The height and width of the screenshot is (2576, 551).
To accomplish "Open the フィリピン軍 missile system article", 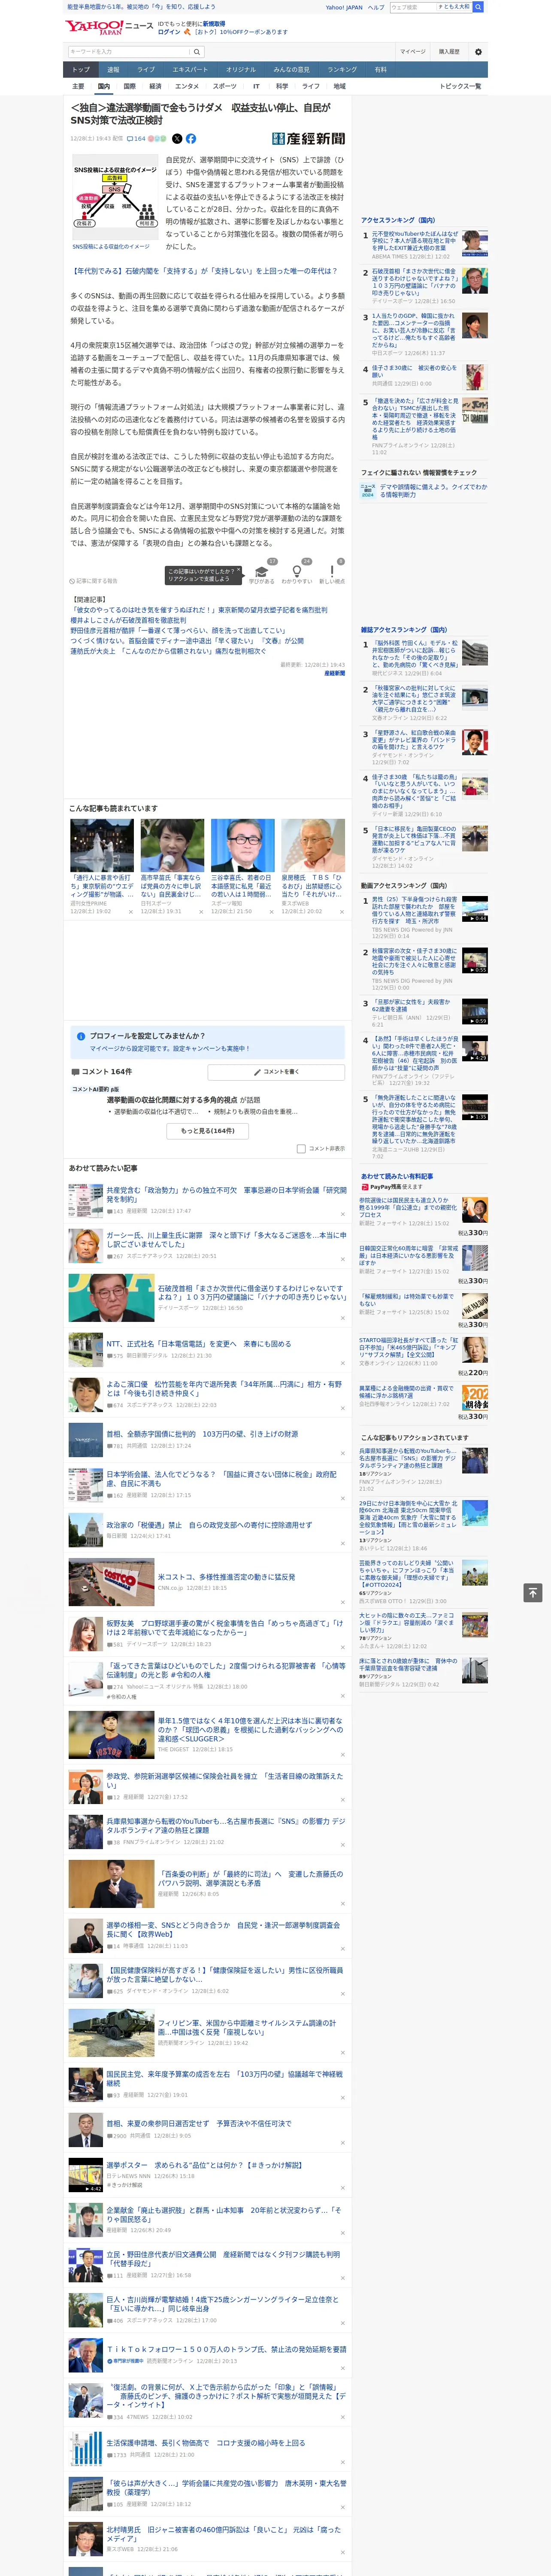I will 247,2028.
